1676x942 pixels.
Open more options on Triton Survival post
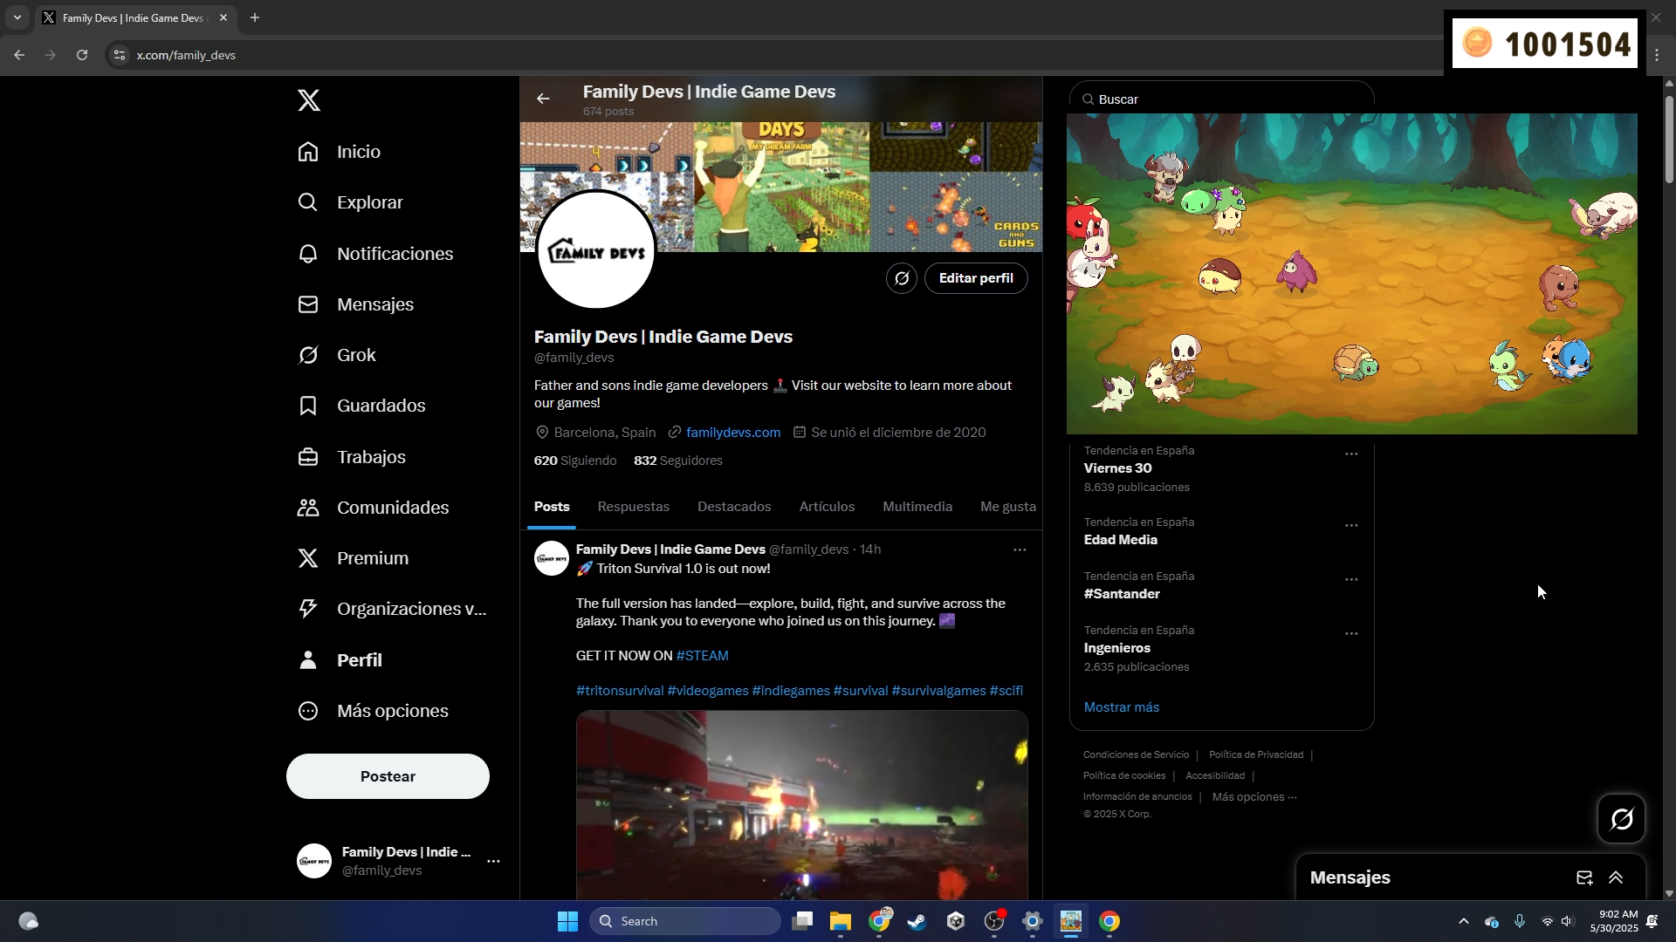click(x=1020, y=549)
